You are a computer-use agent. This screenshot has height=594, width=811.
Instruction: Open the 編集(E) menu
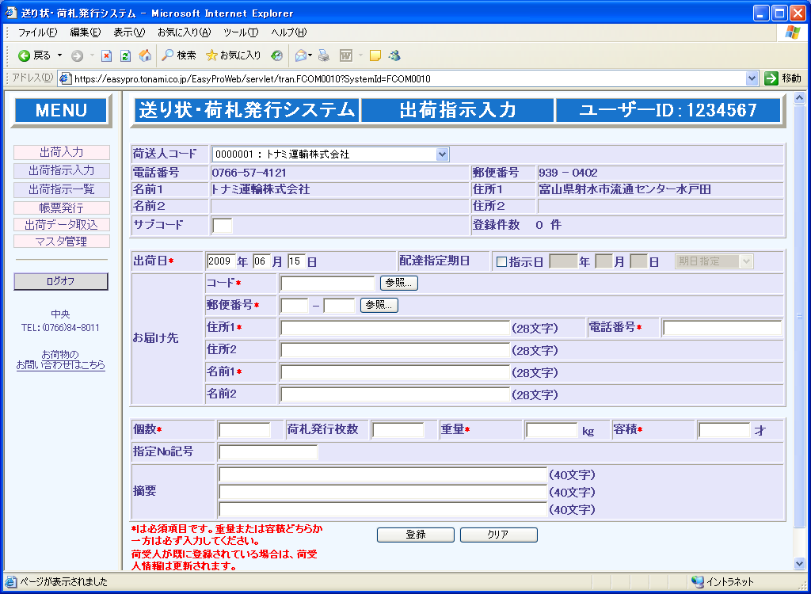point(86,32)
